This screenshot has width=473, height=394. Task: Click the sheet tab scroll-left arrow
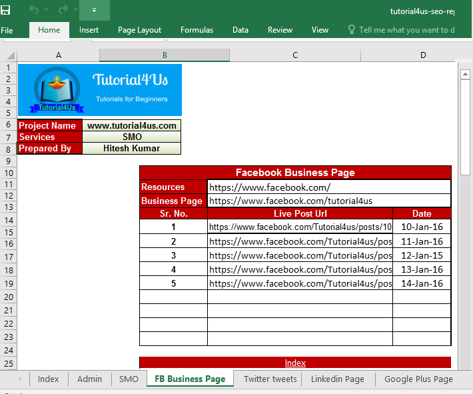coord(19,379)
